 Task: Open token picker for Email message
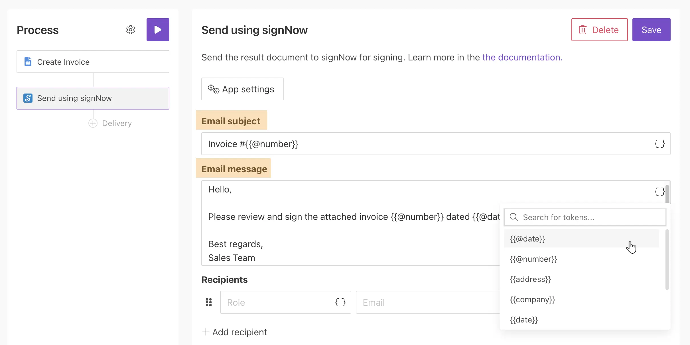click(x=659, y=191)
